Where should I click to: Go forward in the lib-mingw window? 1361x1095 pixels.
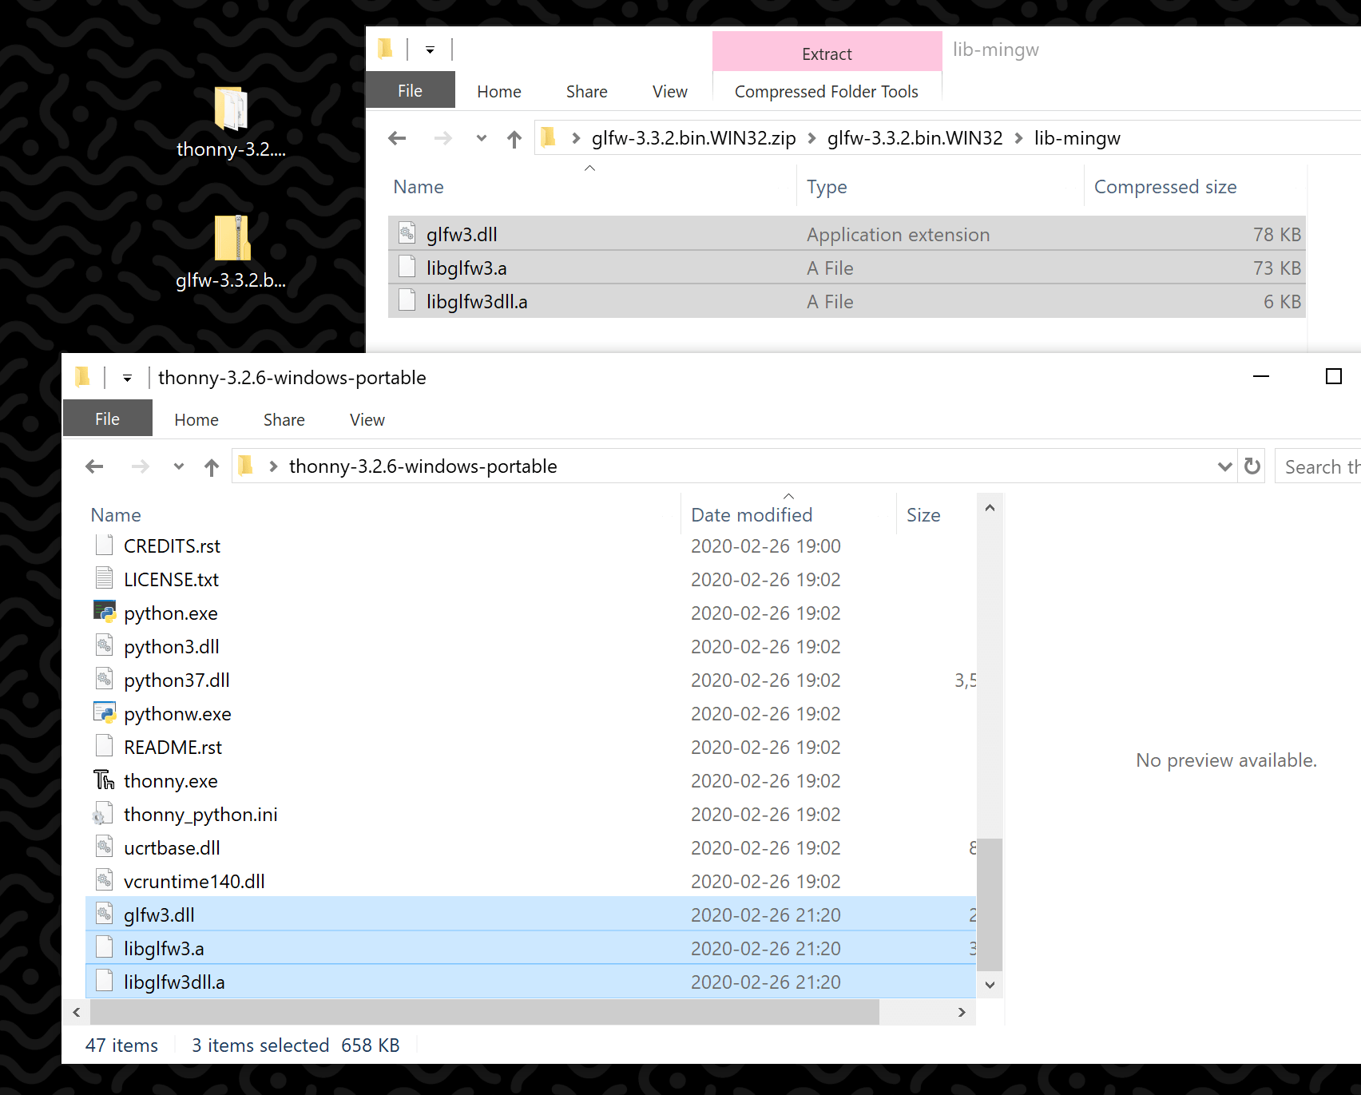pos(442,138)
